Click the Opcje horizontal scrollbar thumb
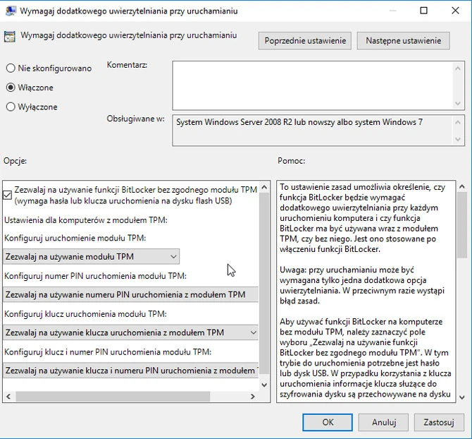The width and height of the screenshot is (472, 439). 113,397
